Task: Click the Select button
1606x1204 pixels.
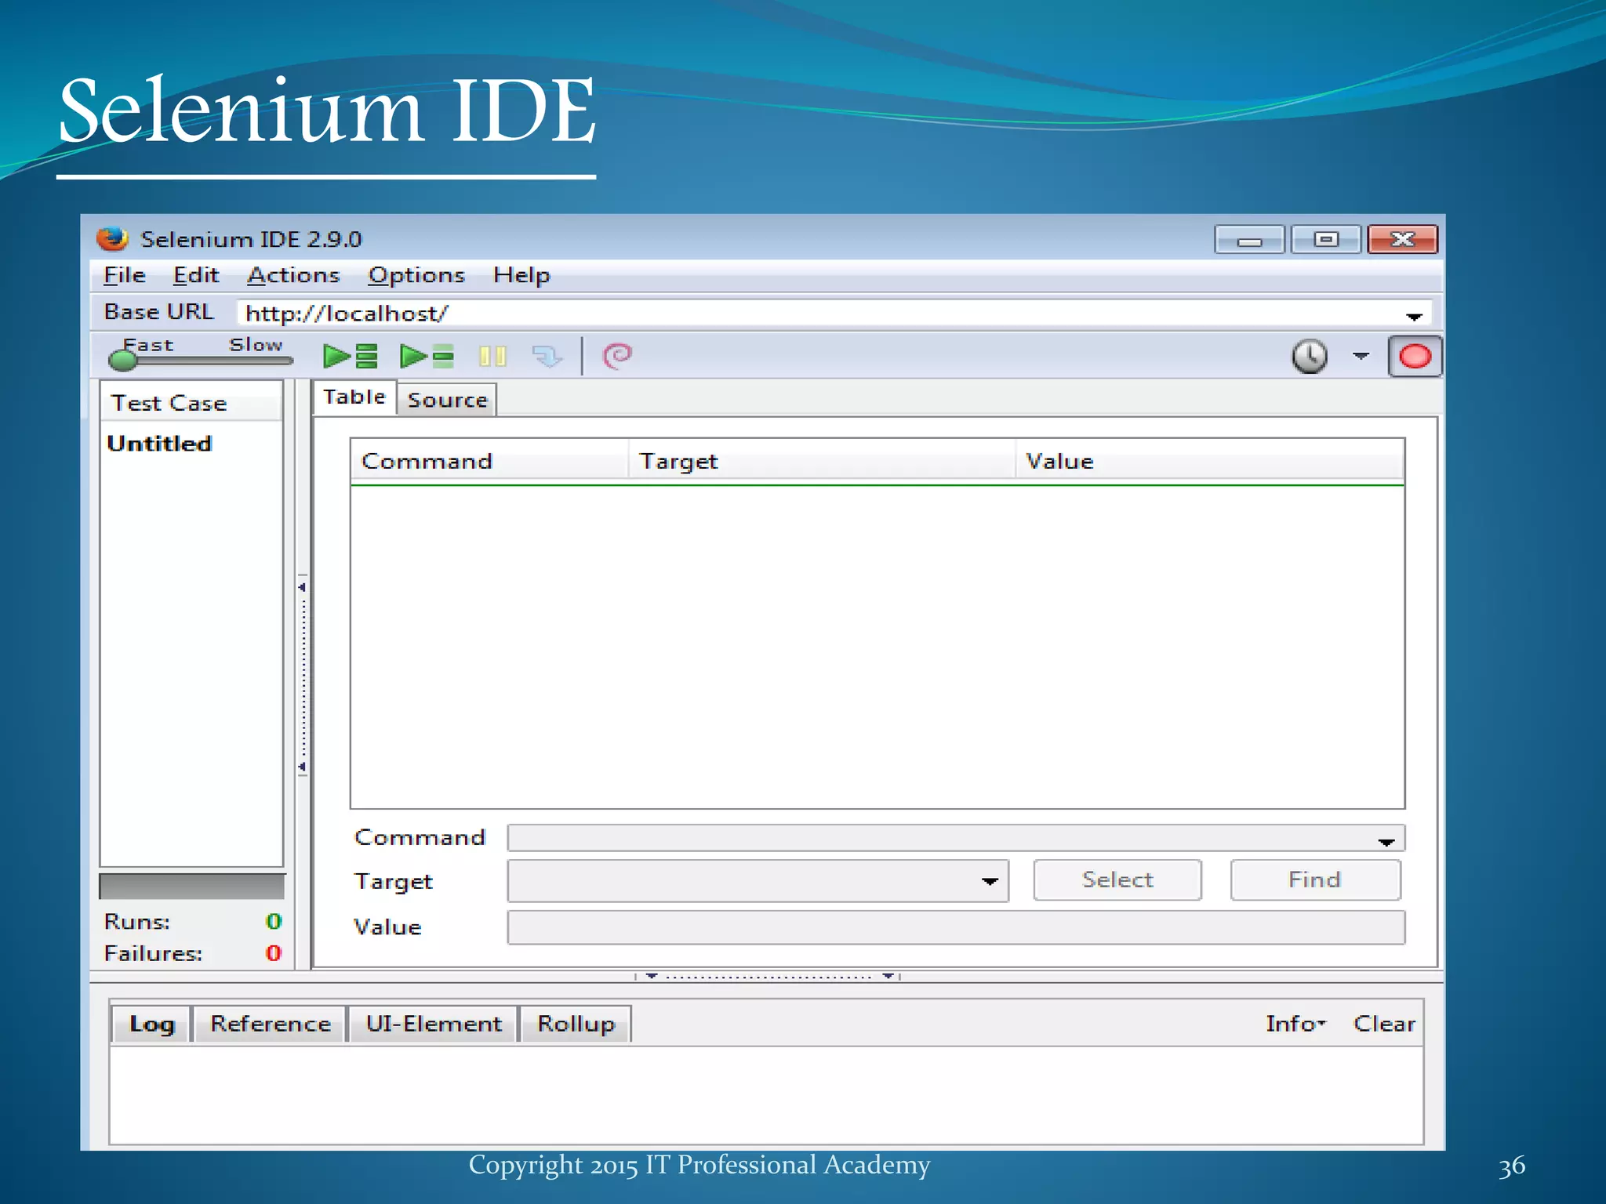Action: pos(1117,879)
